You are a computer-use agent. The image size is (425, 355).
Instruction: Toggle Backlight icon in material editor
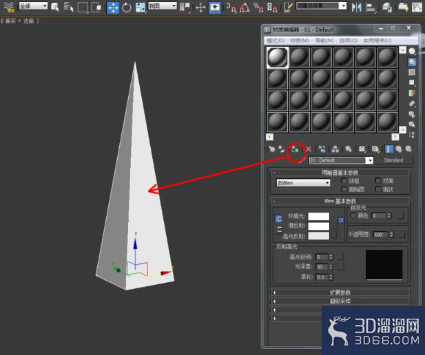[x=412, y=62]
